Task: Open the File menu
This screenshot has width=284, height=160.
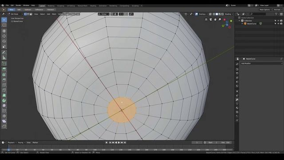Action: [7, 5]
